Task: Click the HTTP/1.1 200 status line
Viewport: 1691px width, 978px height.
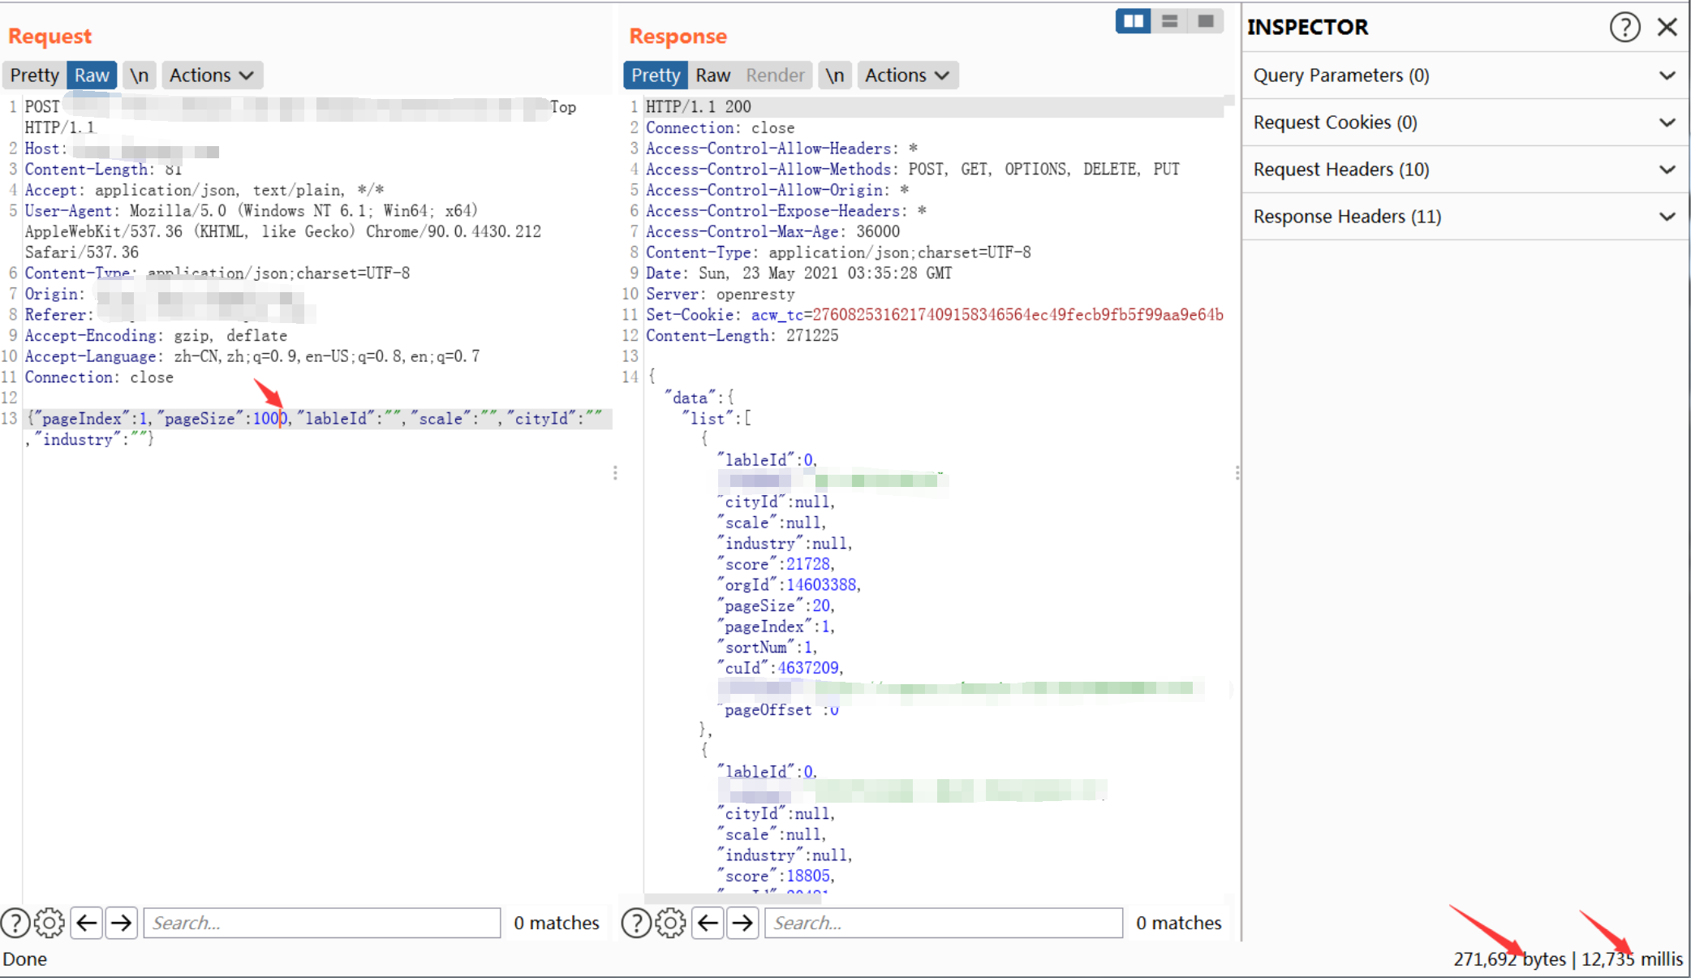Action: [x=699, y=107]
